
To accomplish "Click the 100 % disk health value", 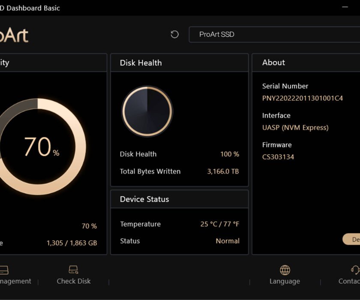I will (x=230, y=154).
